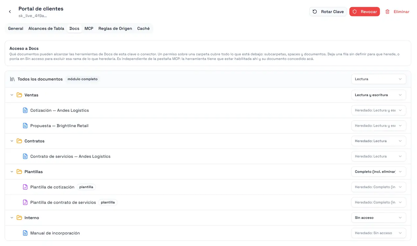Viewport: 417px width, 246px height.
Task: Click the Plantillas folder icon
Action: 19,172
